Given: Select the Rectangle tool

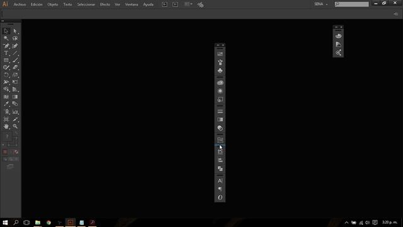Looking at the screenshot, I should point(6,61).
